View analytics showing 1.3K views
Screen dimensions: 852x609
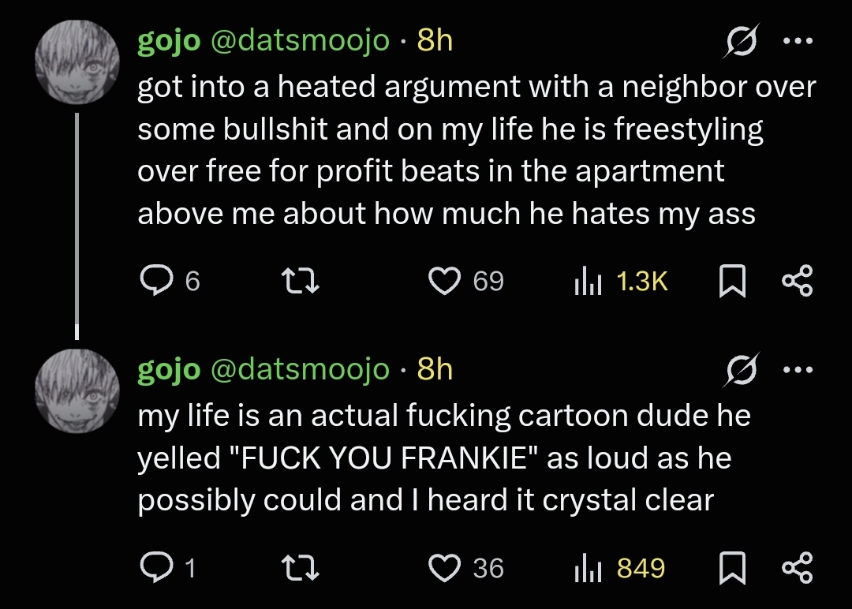pos(588,280)
